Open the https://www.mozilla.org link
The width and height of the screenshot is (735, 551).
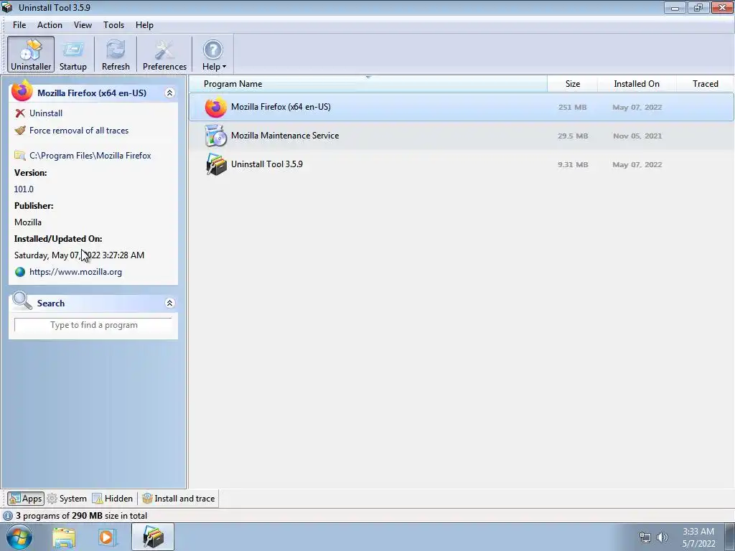pos(75,272)
